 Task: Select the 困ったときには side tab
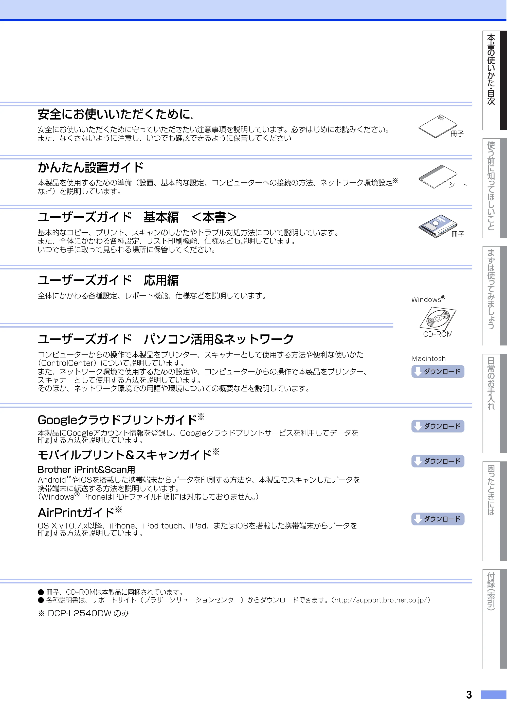[x=495, y=511]
